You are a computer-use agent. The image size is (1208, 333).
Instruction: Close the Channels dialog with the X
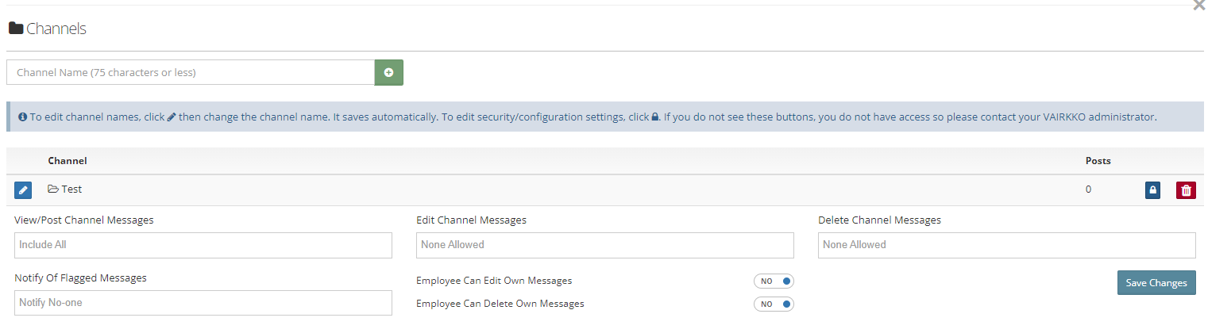[x=1198, y=6]
